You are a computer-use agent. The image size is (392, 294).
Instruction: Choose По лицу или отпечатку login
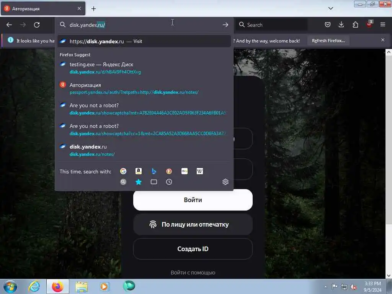[193, 224]
